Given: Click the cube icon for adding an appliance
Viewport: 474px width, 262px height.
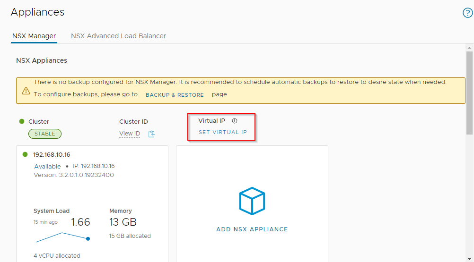Looking at the screenshot, I should pos(252,201).
